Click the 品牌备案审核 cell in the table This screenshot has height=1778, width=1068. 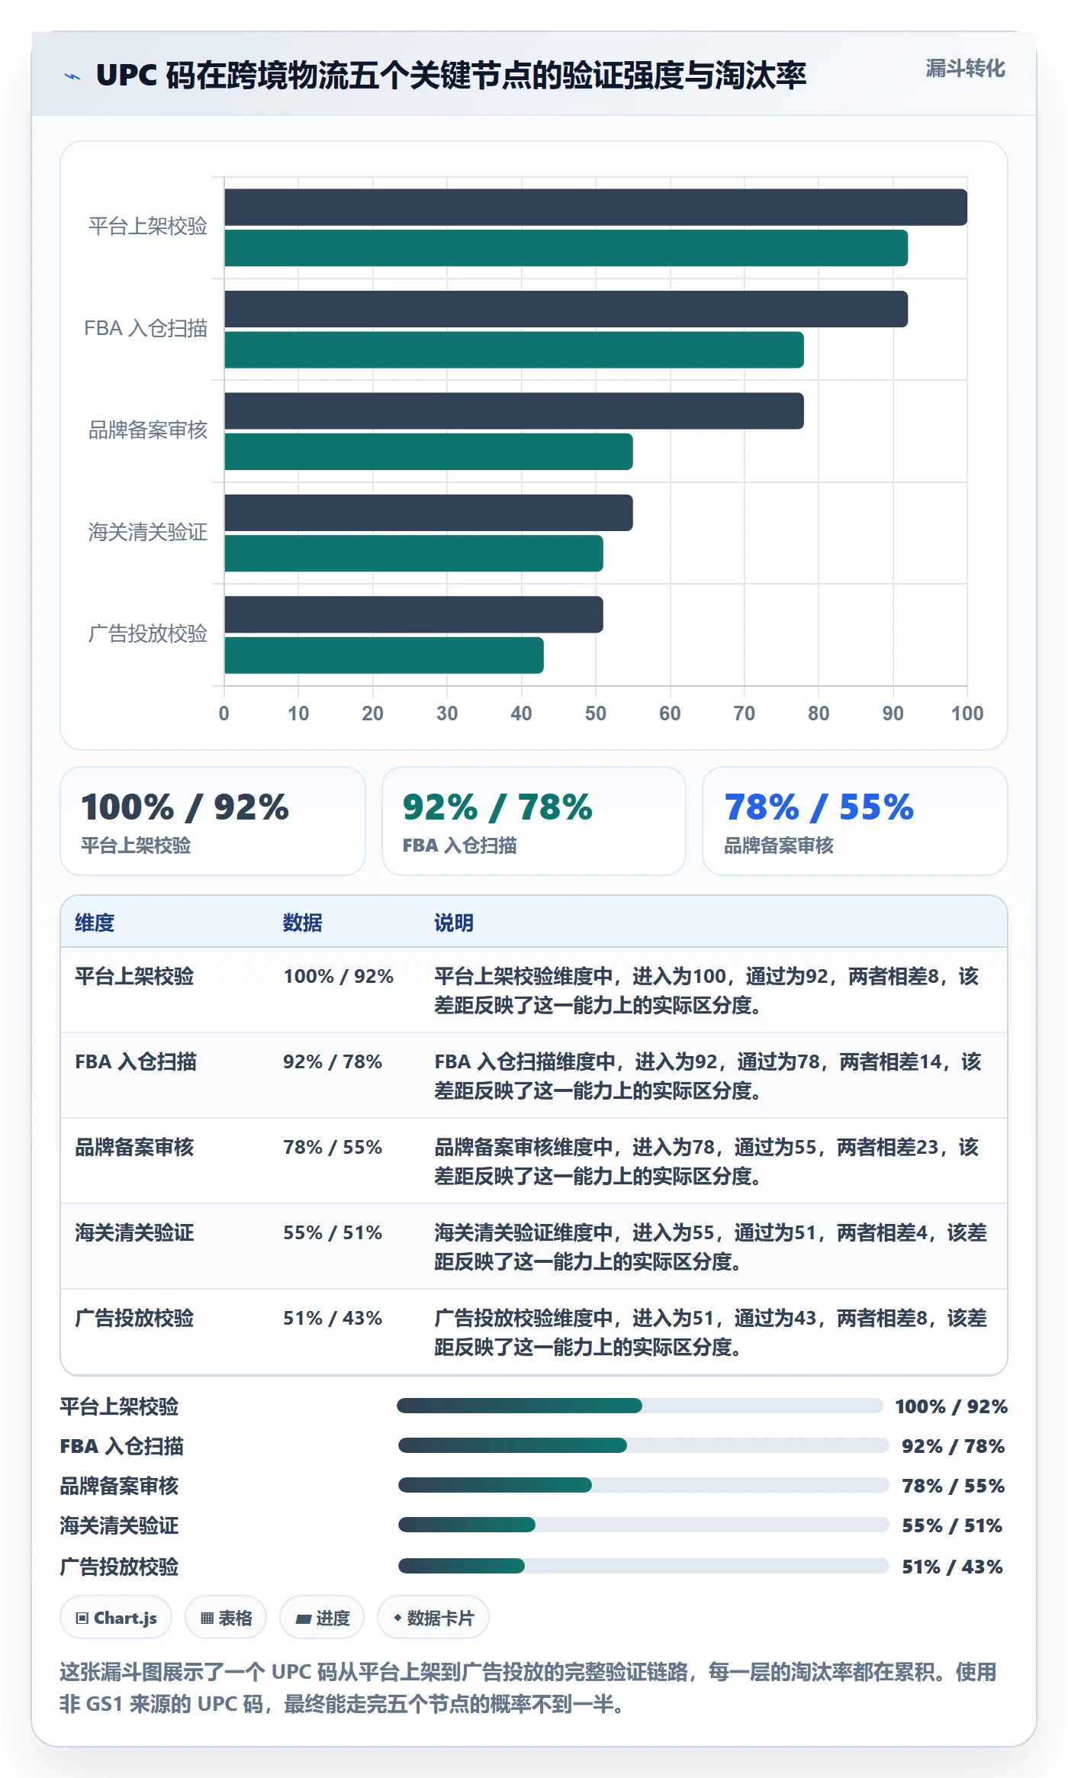click(134, 1147)
